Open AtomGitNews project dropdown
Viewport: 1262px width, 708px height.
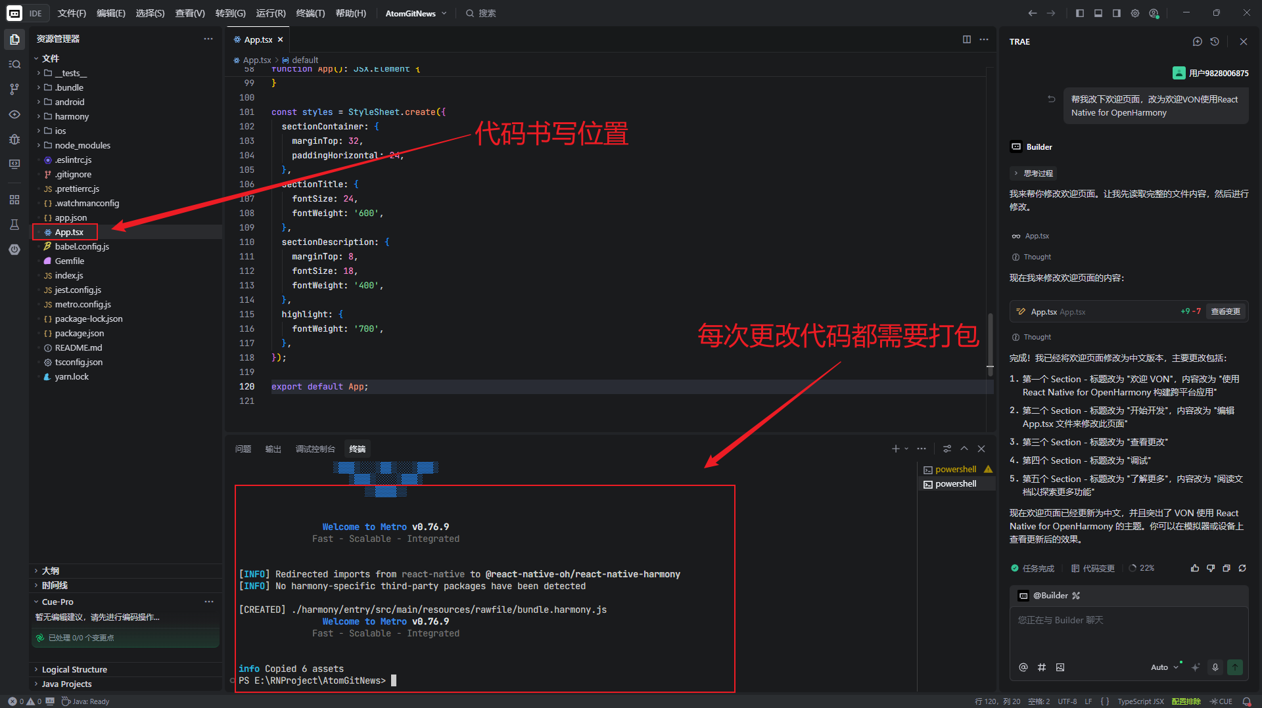(x=416, y=13)
